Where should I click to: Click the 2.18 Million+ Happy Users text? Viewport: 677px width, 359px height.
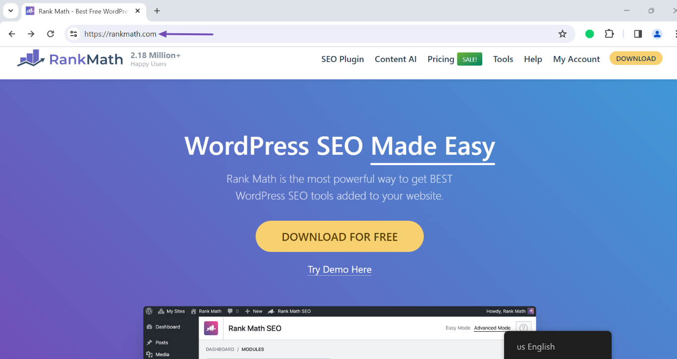pyautogui.click(x=156, y=59)
